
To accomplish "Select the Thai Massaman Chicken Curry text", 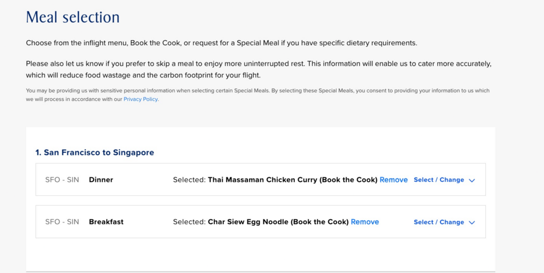I will (x=292, y=180).
